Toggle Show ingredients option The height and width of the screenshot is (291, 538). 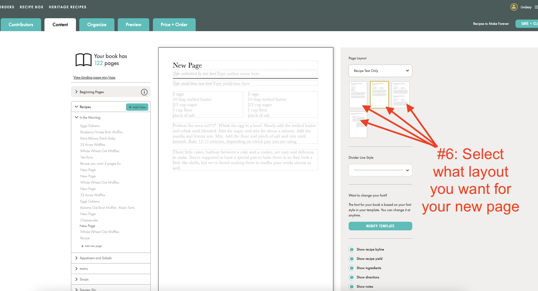pyautogui.click(x=352, y=268)
